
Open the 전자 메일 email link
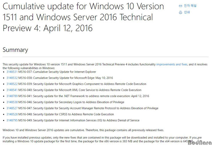[190, 6]
